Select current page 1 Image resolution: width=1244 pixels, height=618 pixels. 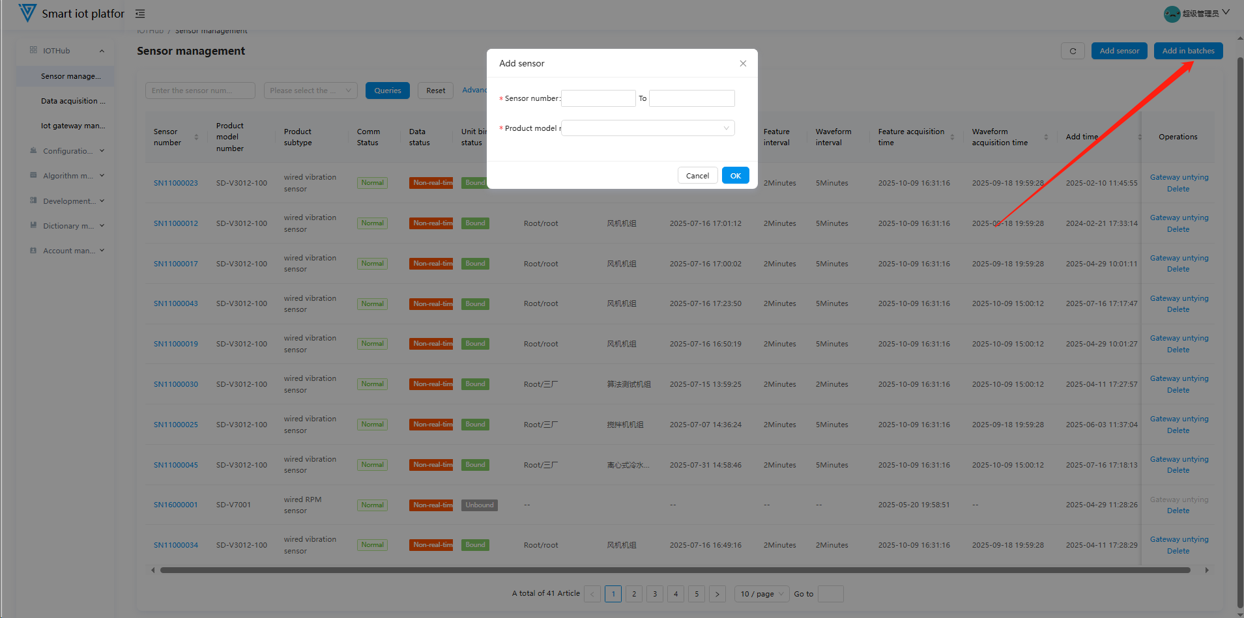(613, 594)
